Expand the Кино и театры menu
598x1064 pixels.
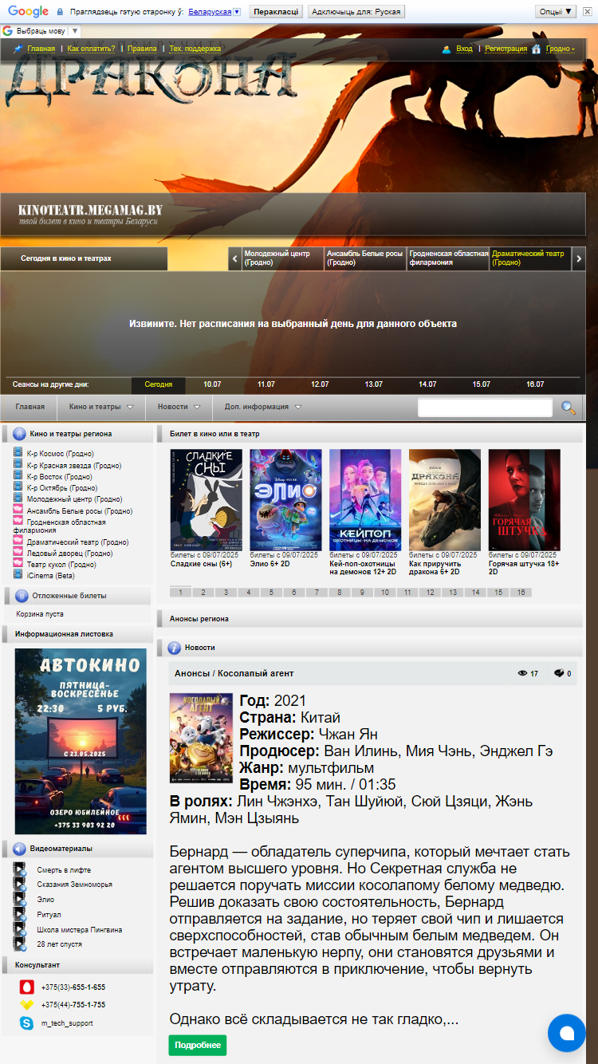[x=101, y=407]
